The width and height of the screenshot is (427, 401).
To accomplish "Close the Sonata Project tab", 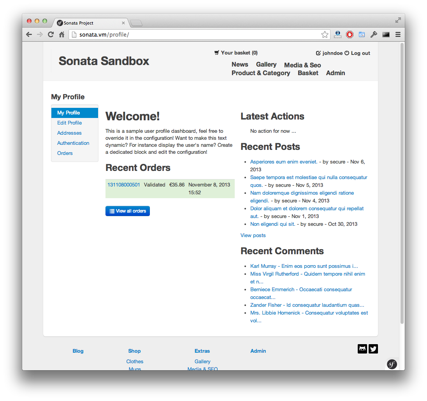I will click(123, 23).
